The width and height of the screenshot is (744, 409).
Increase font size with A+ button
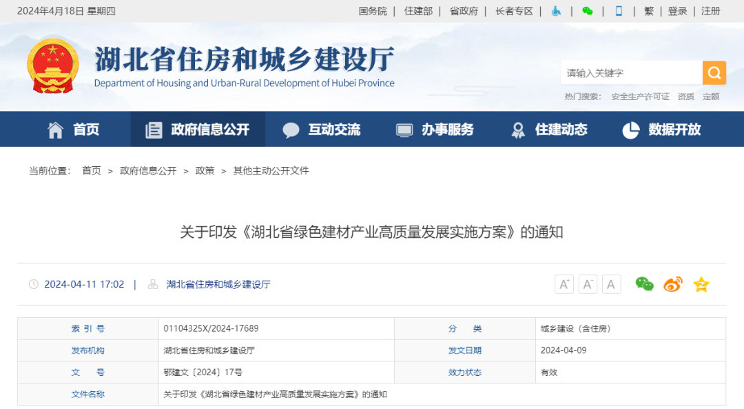(x=564, y=284)
